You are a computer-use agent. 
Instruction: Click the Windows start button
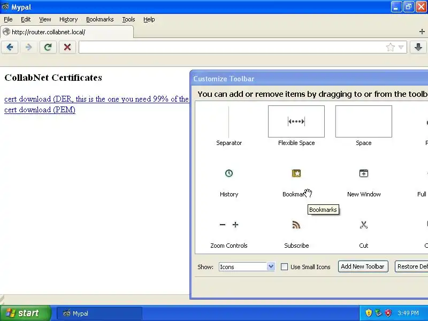[x=25, y=313]
